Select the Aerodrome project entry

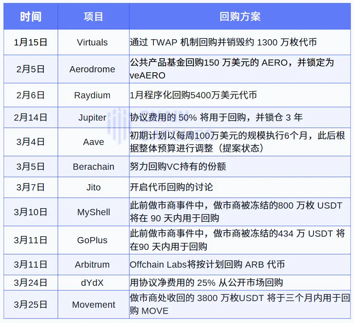click(x=93, y=69)
